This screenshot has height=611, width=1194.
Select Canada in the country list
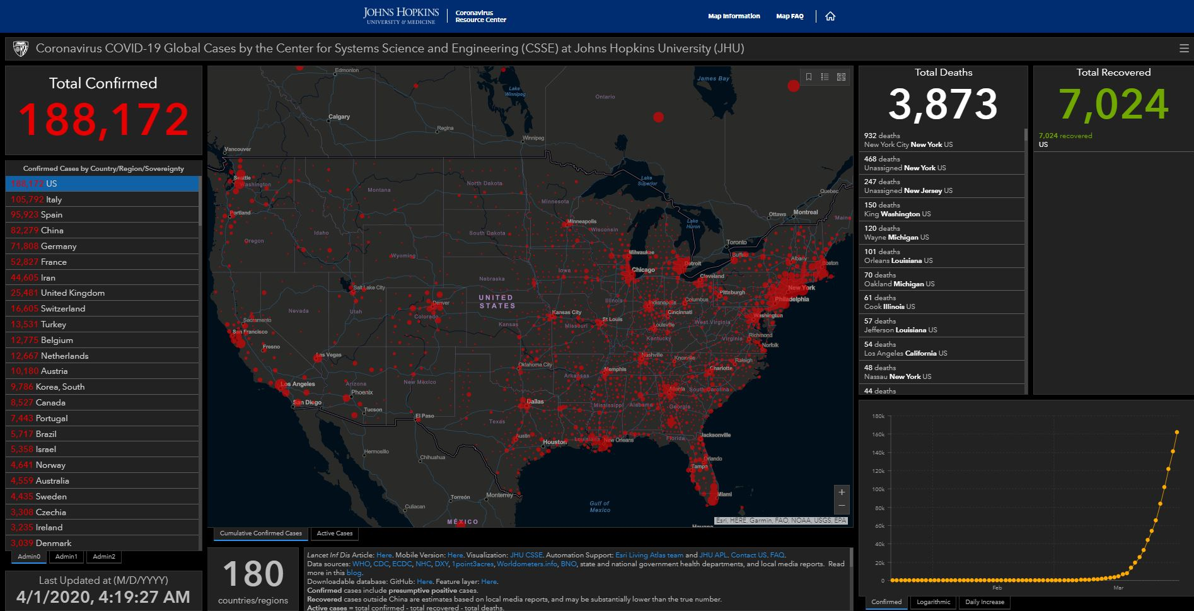[x=102, y=403]
